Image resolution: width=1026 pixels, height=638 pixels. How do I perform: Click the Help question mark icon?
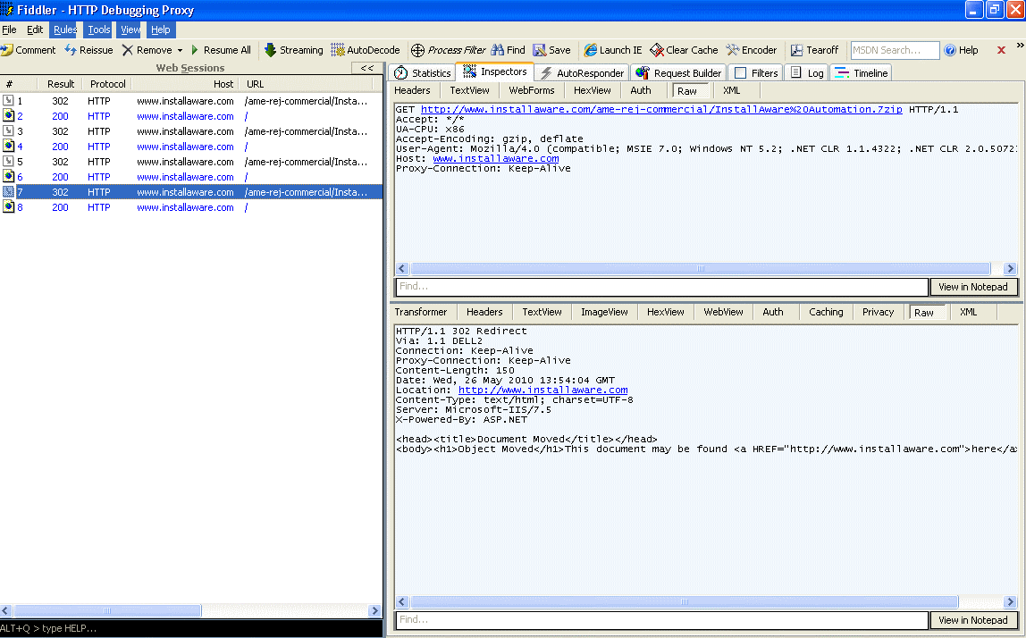pyautogui.click(x=950, y=50)
